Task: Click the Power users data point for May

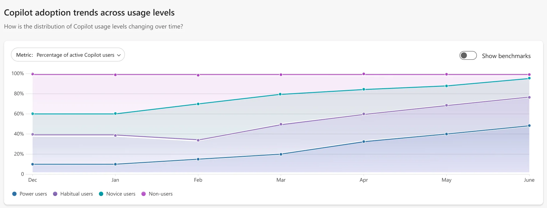Action: pyautogui.click(x=446, y=134)
